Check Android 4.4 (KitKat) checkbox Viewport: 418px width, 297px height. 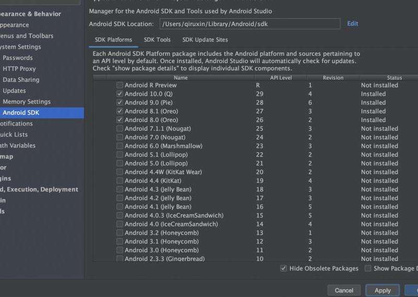pos(120,180)
